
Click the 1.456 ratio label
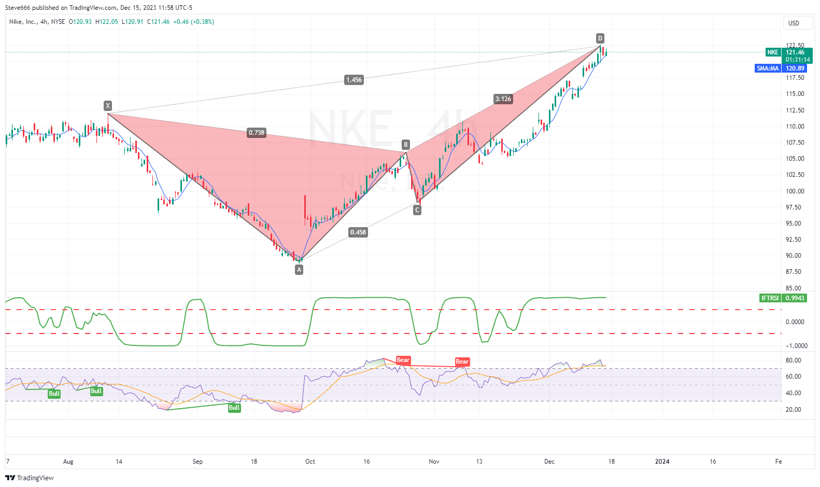pos(354,80)
